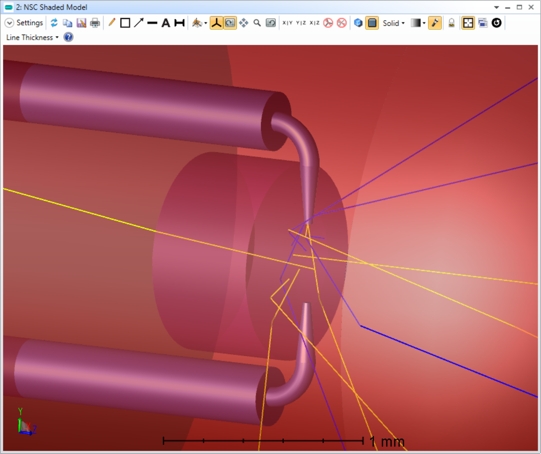The width and height of the screenshot is (541, 454).
Task: Click the first red cutaway scissors icon
Action: point(328,23)
